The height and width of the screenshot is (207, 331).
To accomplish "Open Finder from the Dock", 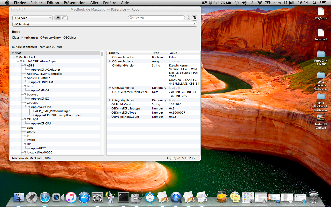I will (19, 198).
